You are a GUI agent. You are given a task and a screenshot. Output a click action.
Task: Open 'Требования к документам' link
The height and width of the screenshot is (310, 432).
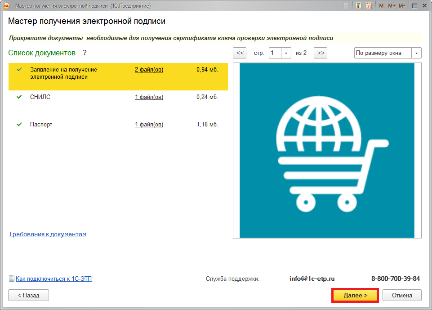coord(47,234)
